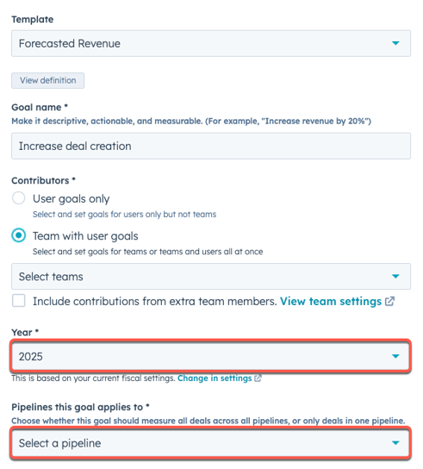Click the Increase deal creation input field
Viewport: 423px width, 469px height.
(211, 147)
